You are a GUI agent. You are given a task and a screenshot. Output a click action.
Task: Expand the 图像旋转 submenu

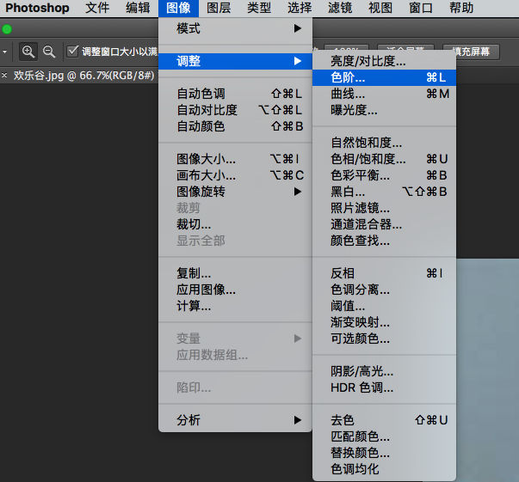235,192
